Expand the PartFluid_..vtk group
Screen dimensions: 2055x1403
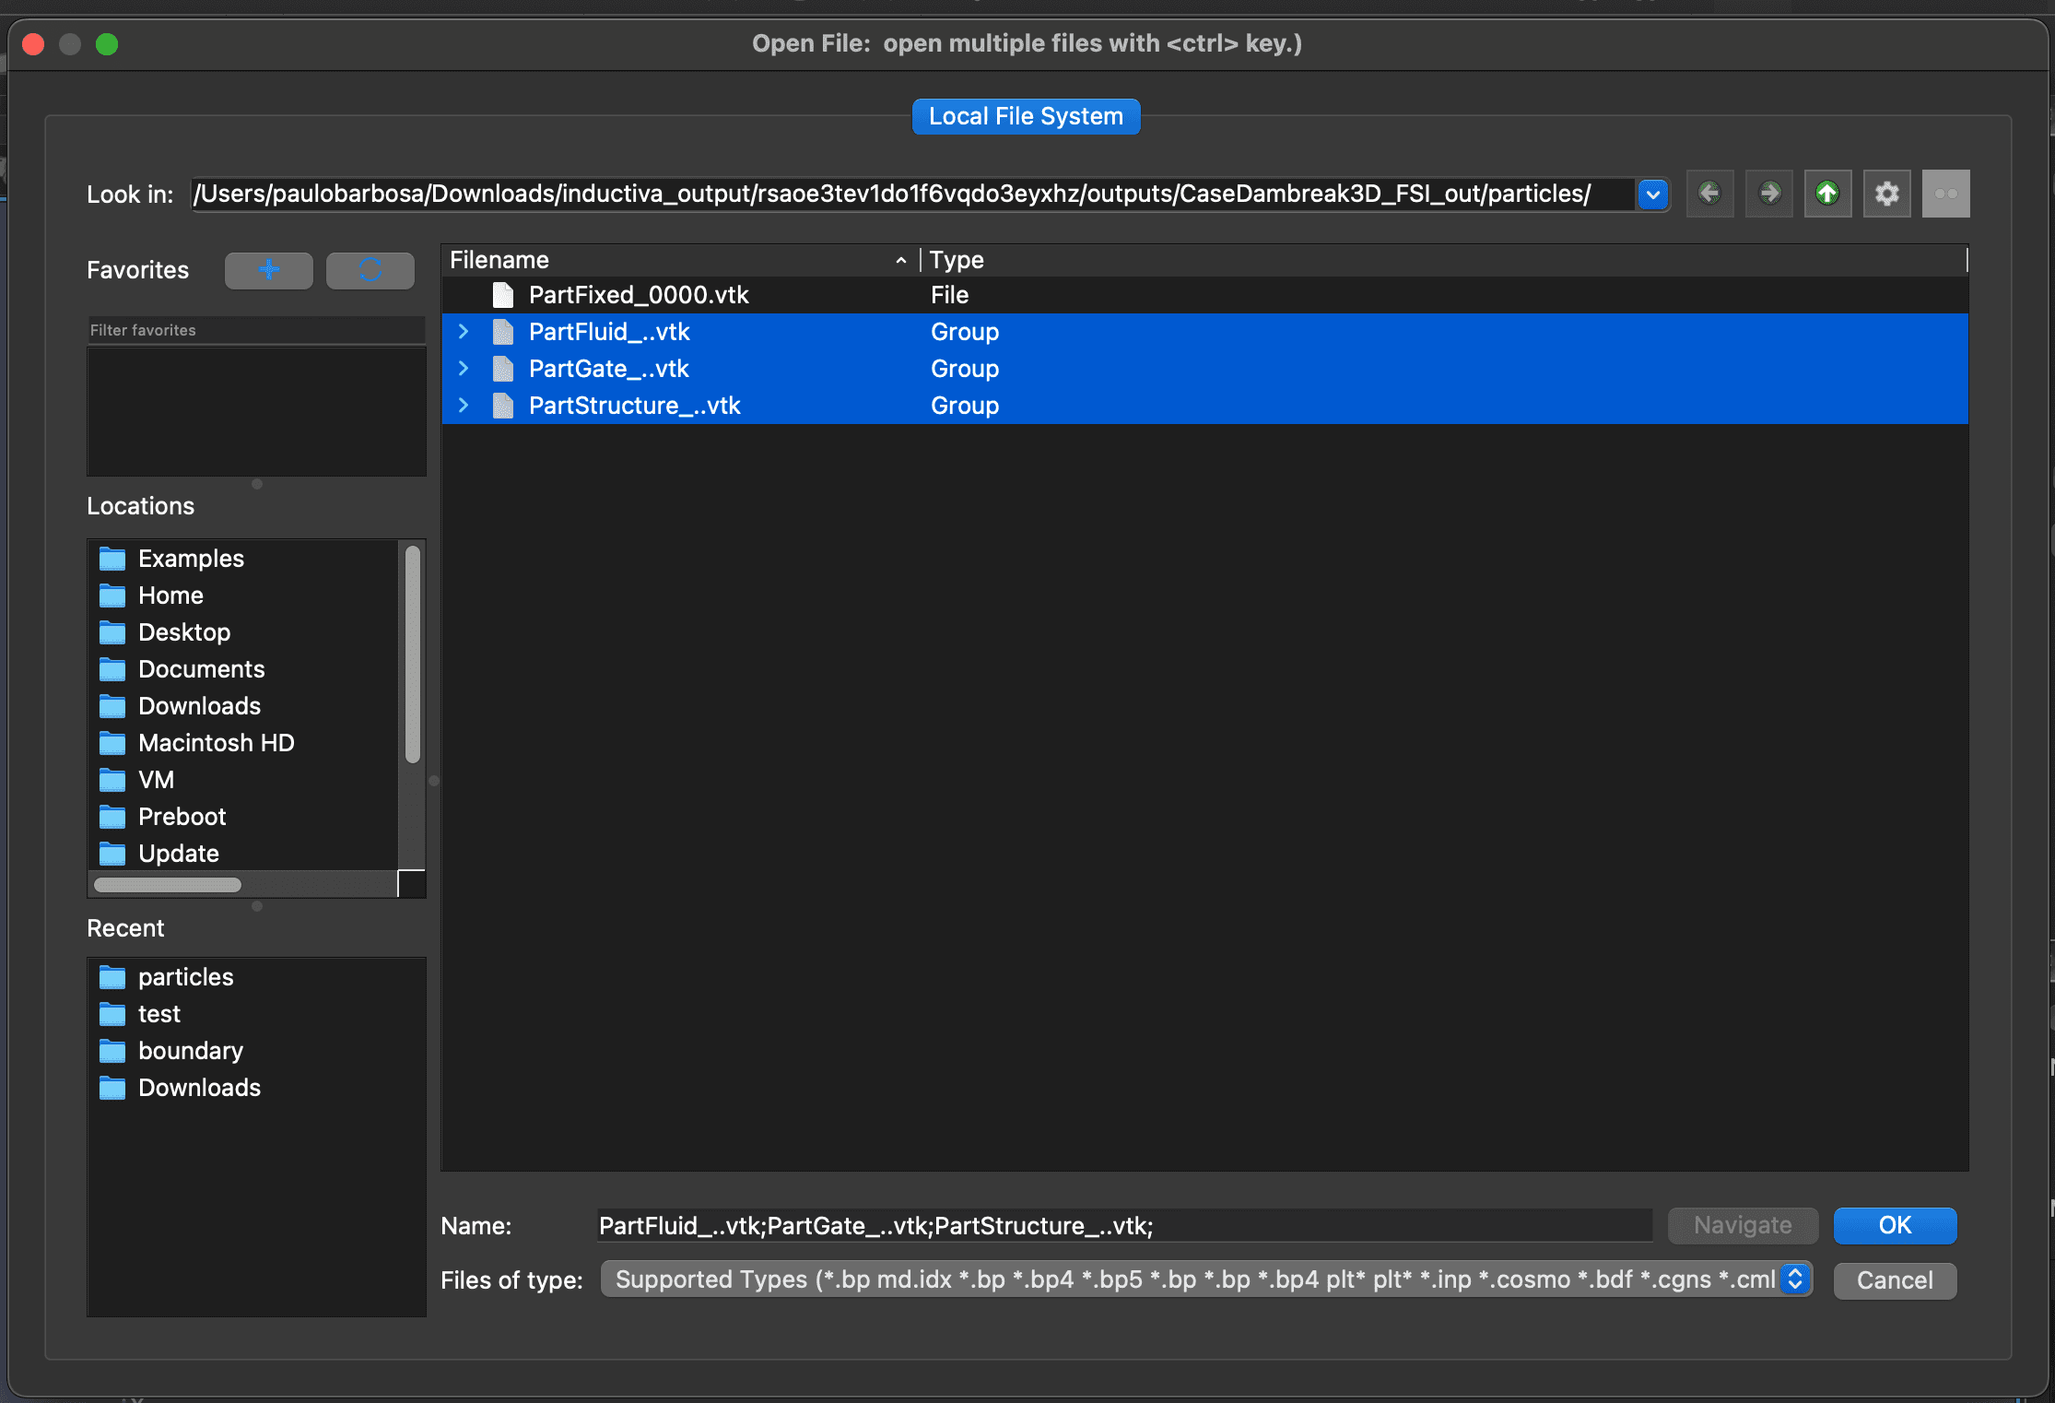(463, 331)
